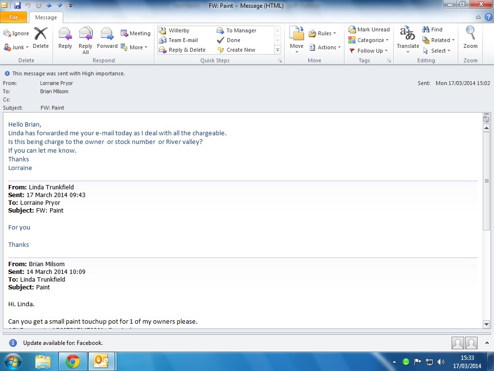Expand the People Pane with the caret
Image resolution: width=494 pixels, height=371 pixels.
point(487,343)
